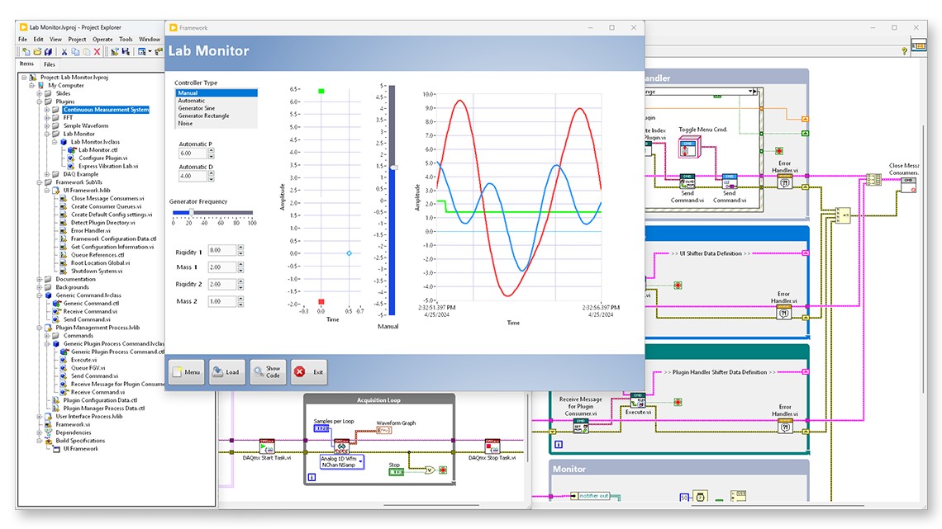Click the Error Handler.vi node beside the Send Command nodes

click(785, 182)
